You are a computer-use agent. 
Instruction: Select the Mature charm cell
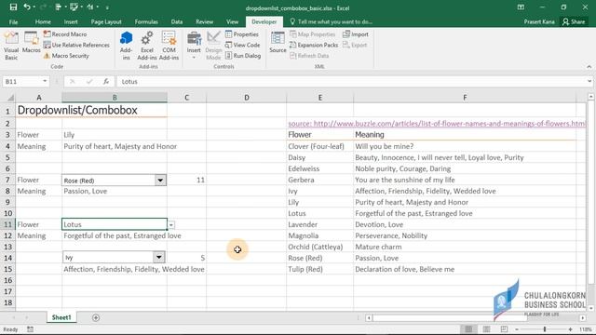(465, 247)
